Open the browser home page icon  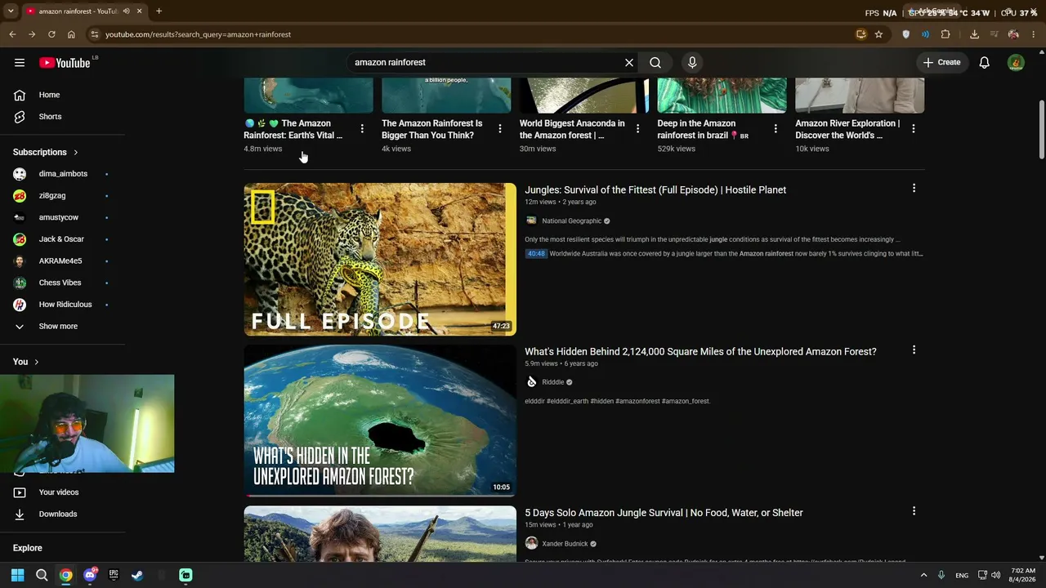pyautogui.click(x=71, y=34)
